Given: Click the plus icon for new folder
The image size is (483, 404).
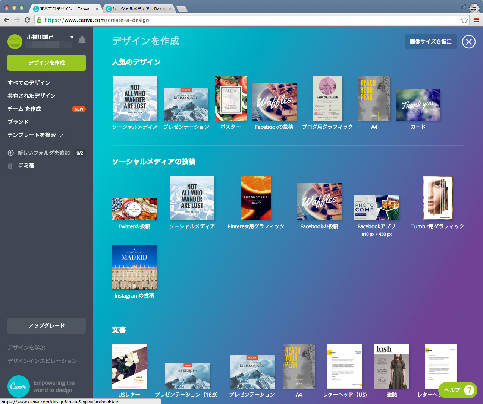Looking at the screenshot, I should 10,153.
